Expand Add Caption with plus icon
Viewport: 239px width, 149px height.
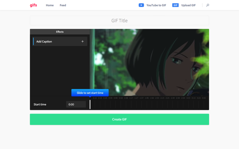[83, 41]
